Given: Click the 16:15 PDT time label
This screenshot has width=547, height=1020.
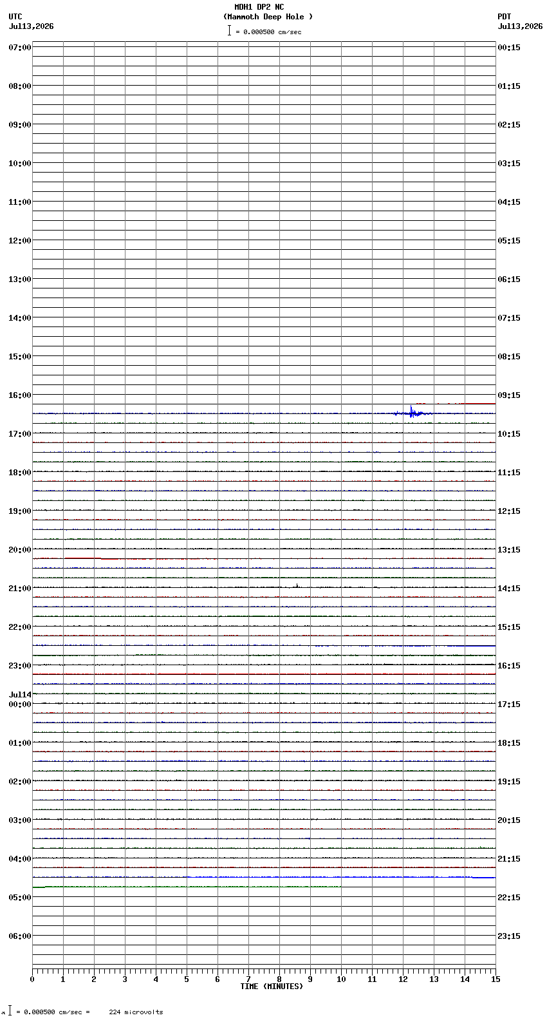Looking at the screenshot, I should [x=509, y=666].
